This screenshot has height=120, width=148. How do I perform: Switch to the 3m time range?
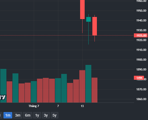tap(18, 115)
